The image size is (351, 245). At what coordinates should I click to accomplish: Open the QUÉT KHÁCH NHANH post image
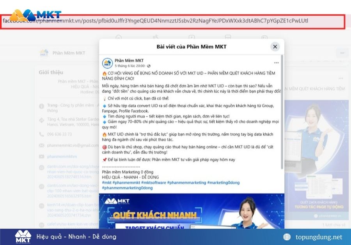(191, 211)
